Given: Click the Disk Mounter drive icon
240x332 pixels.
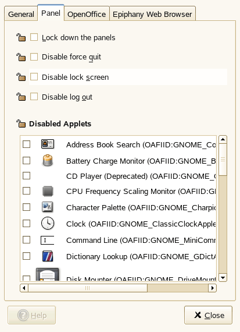Looking at the screenshot, I should [x=47, y=274].
